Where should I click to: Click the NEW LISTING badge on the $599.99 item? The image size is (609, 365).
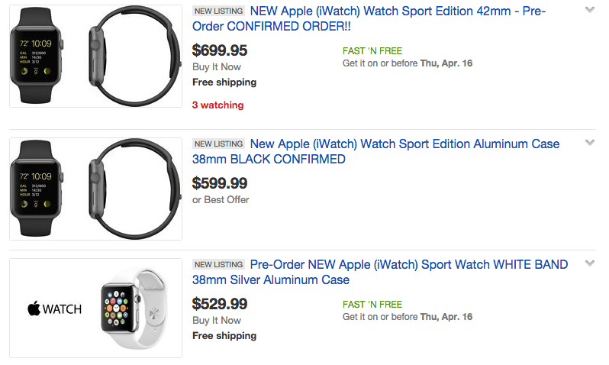219,144
